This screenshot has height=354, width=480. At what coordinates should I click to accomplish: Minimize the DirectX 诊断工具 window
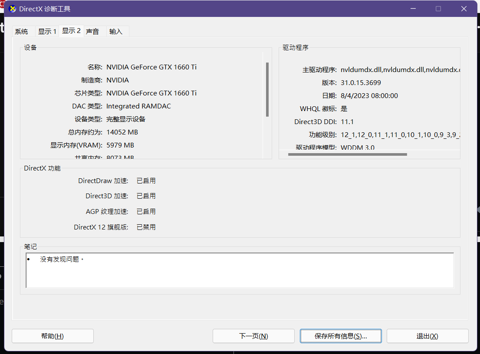(x=413, y=9)
